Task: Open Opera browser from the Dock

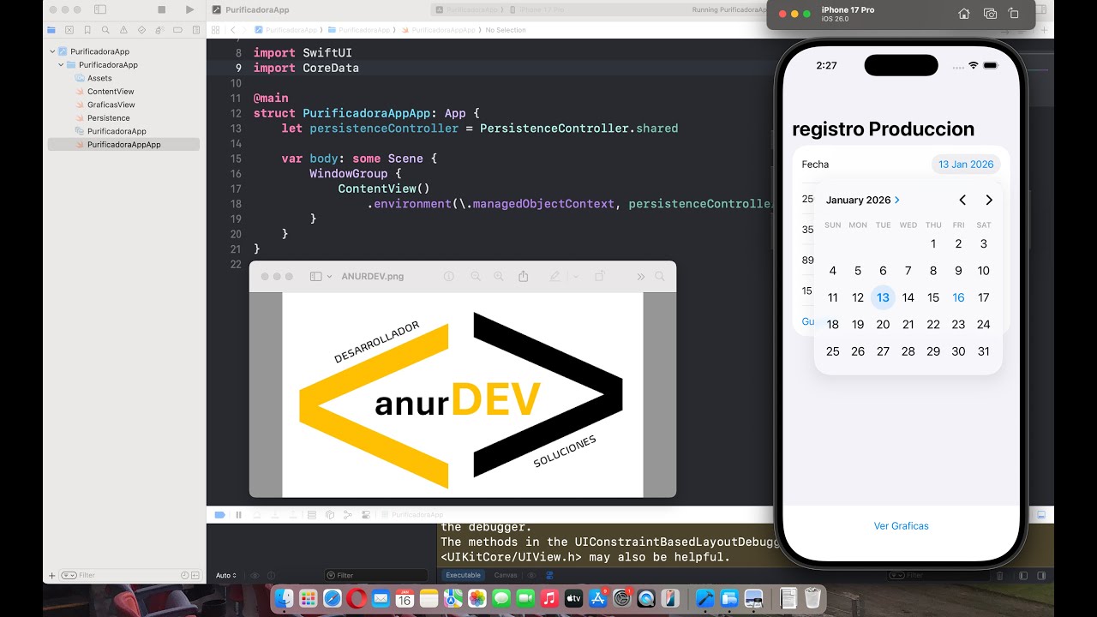Action: point(357,598)
